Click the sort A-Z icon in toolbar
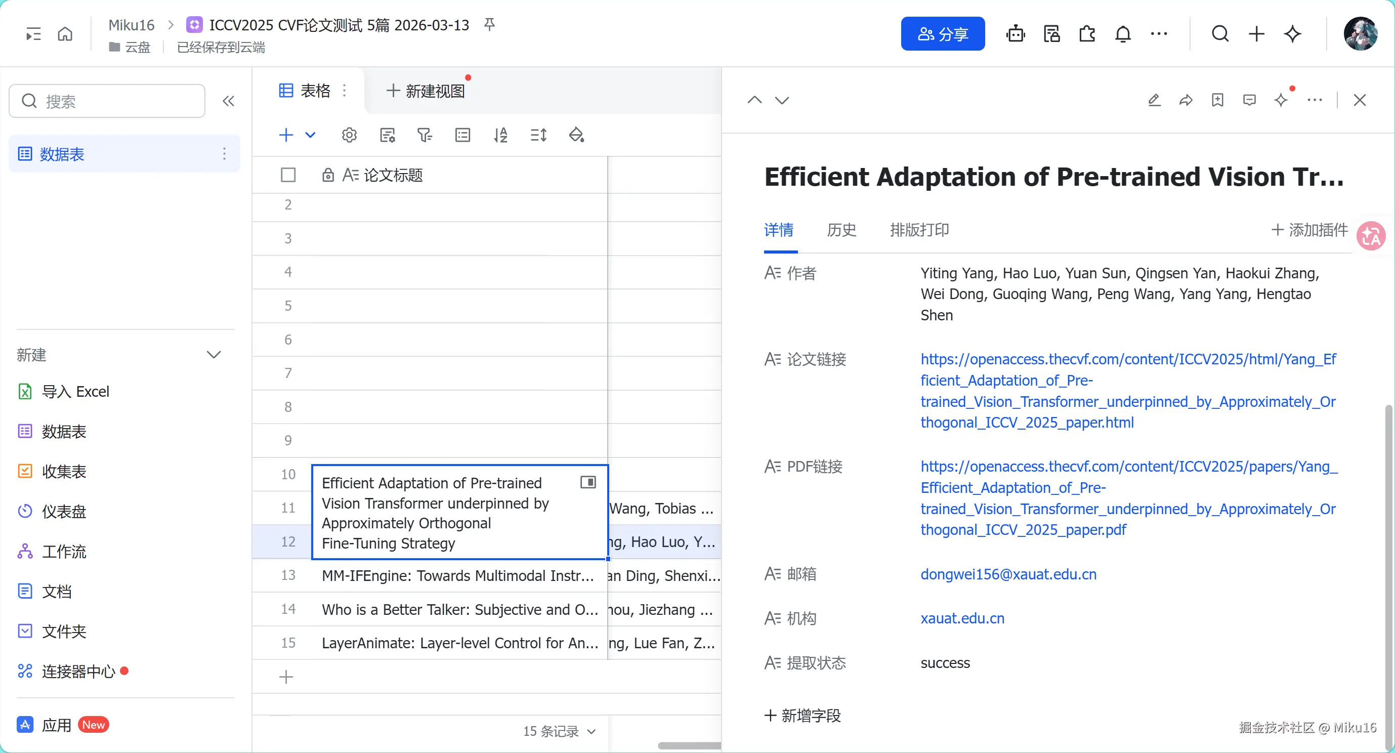Screen dimensions: 1395x753 pyautogui.click(x=500, y=135)
